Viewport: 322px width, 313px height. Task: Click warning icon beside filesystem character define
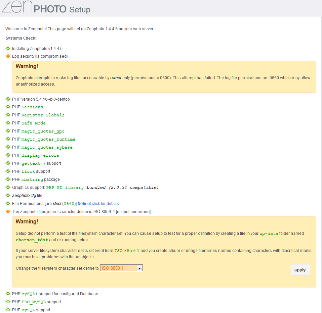pos(8,211)
